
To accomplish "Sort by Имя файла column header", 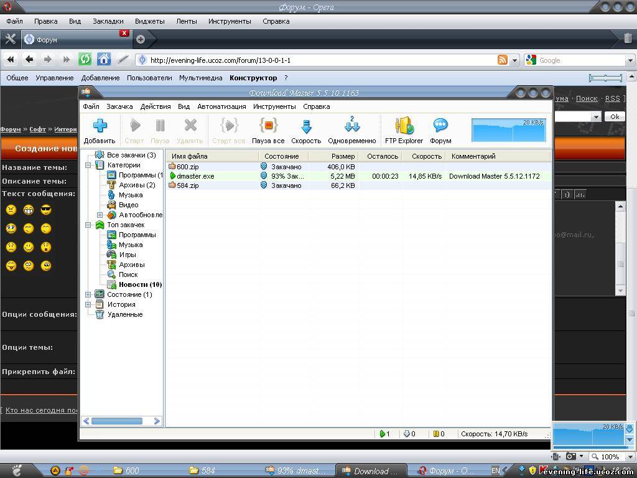I will coord(212,156).
